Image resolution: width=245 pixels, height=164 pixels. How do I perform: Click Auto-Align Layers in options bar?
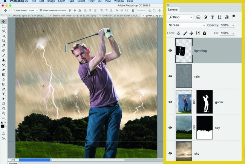133,11
